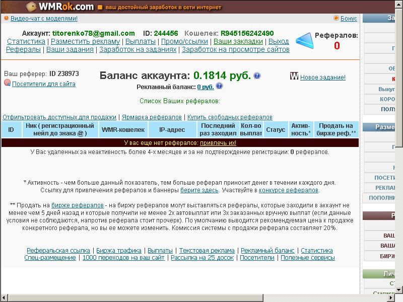Open Статистика in the account menu
403x302 pixels.
click(26, 41)
